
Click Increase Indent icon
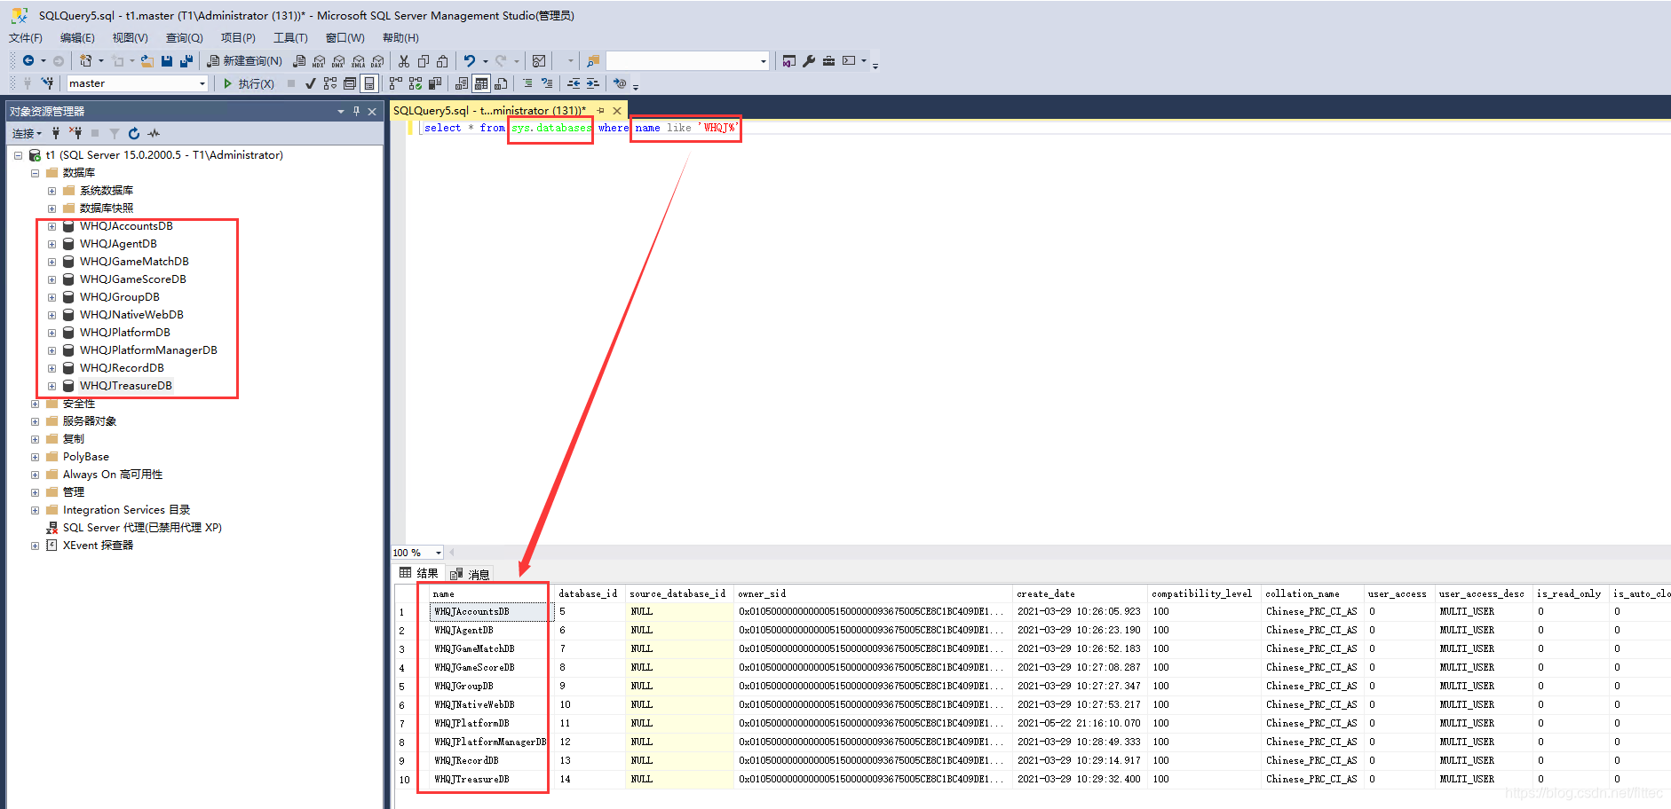[x=593, y=83]
